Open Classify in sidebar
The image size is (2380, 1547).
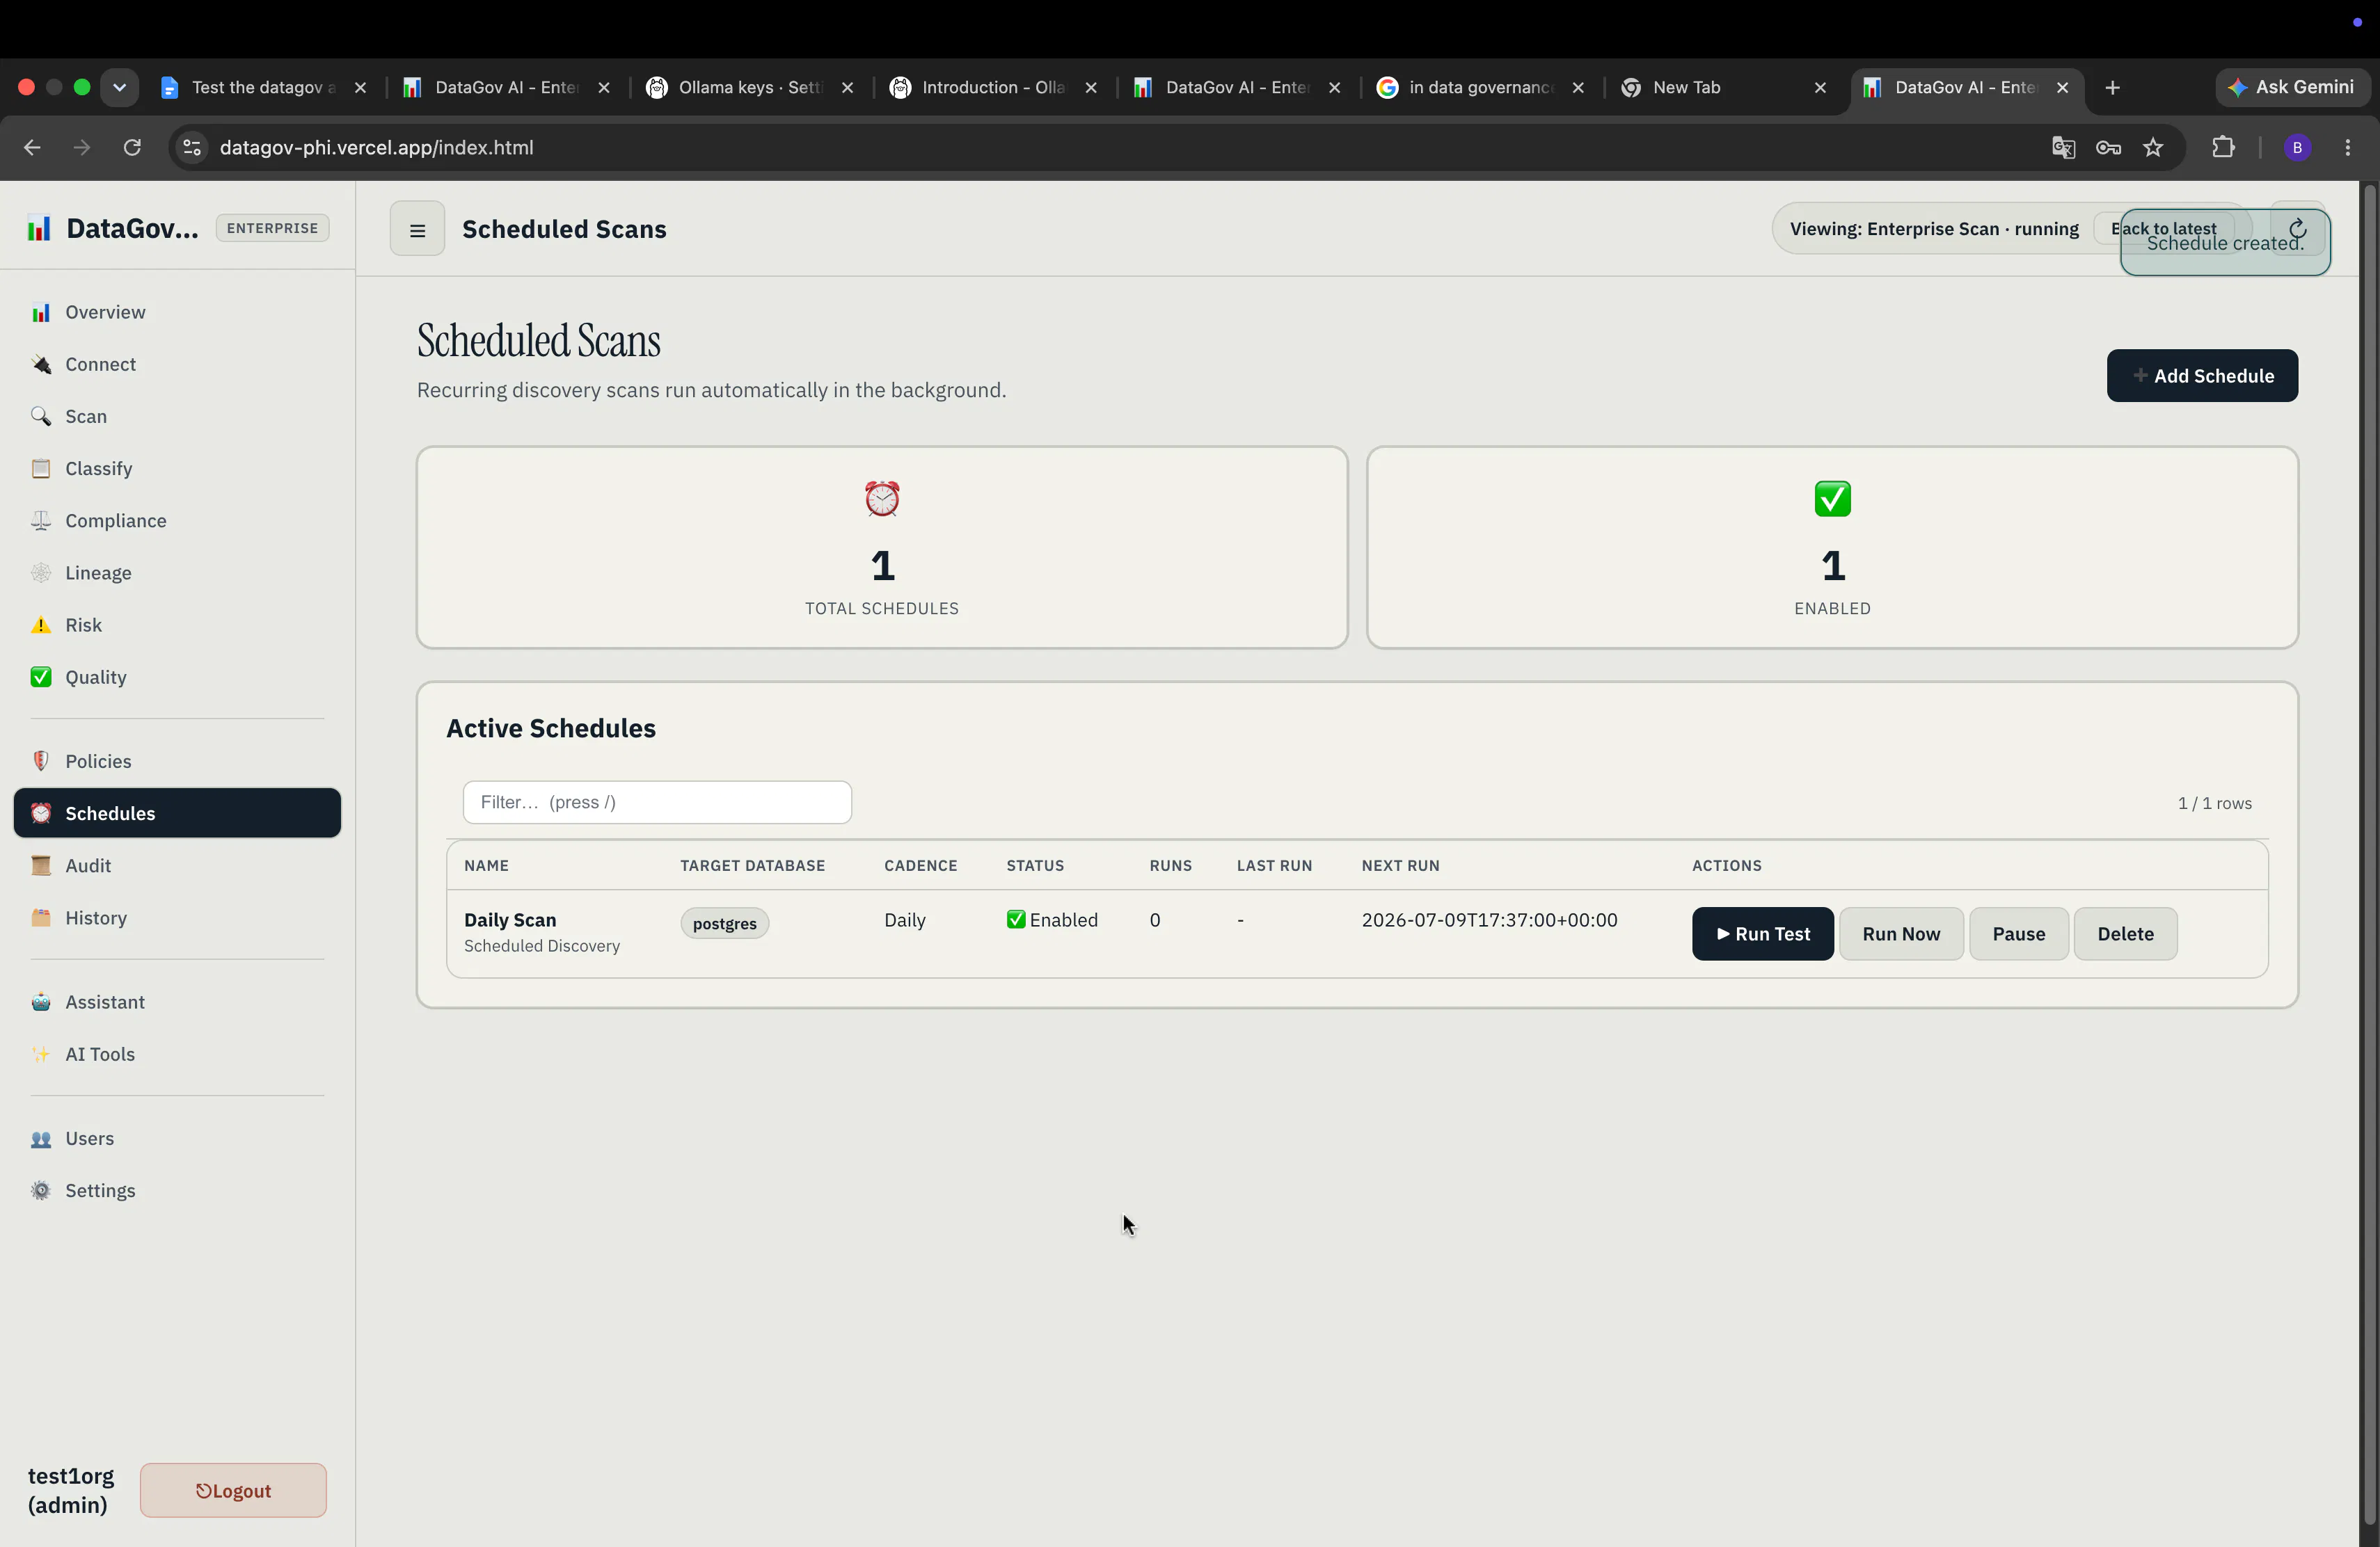coord(177,469)
